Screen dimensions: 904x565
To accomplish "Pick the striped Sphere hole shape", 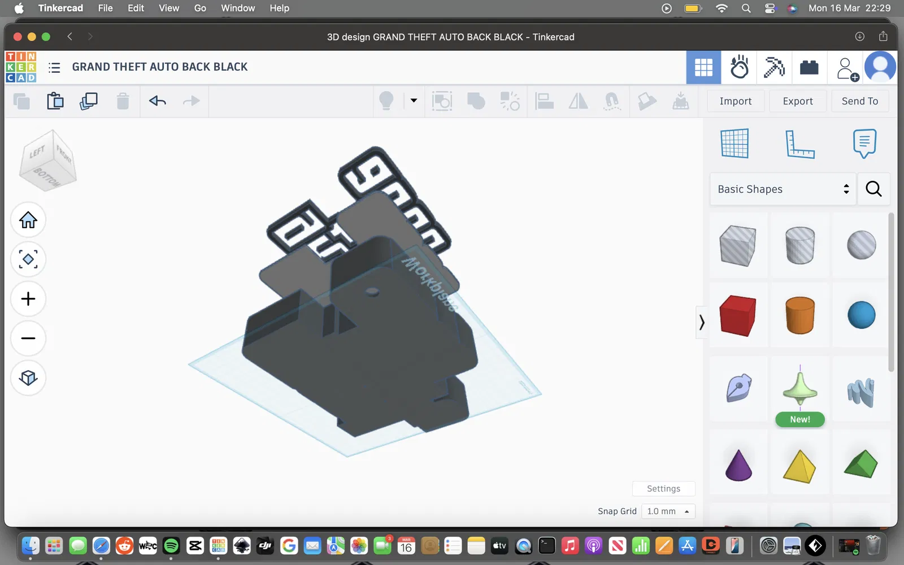I will pyautogui.click(x=862, y=245).
